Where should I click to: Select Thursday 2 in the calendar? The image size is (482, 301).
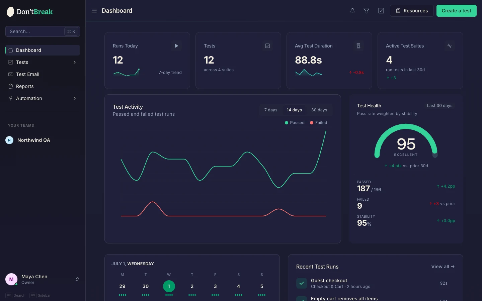click(x=192, y=286)
